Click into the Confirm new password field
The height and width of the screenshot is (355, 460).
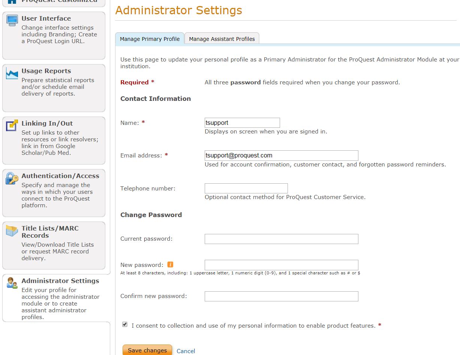tap(282, 296)
